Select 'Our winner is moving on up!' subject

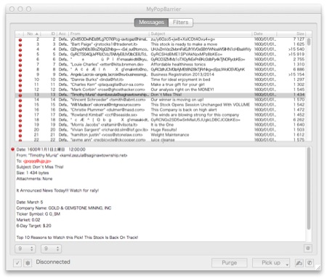[177, 100]
